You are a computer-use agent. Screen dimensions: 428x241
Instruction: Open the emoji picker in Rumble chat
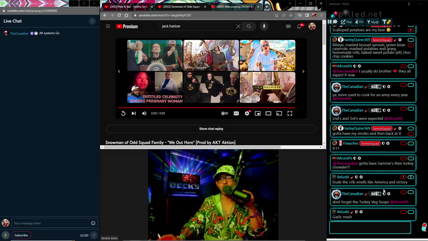point(93,223)
